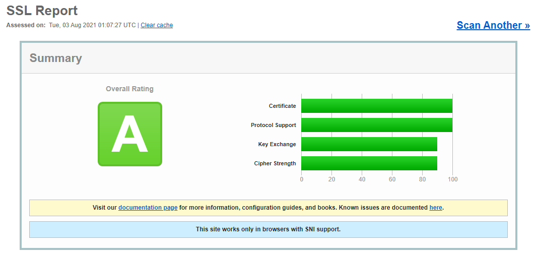
Task: Click the Protocol Support score bar
Action: [x=377, y=125]
